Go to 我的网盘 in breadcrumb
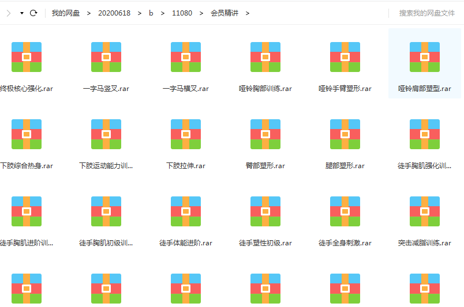Image resolution: width=464 pixels, height=307 pixels. coord(65,13)
